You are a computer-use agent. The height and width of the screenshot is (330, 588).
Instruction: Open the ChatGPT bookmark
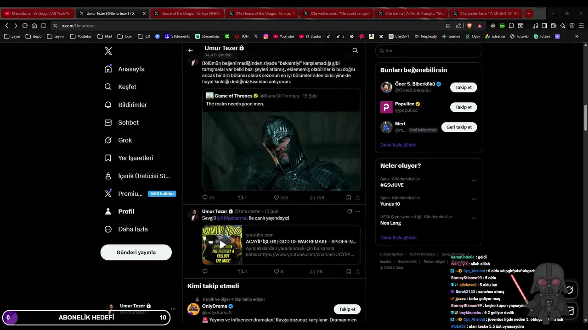[399, 36]
